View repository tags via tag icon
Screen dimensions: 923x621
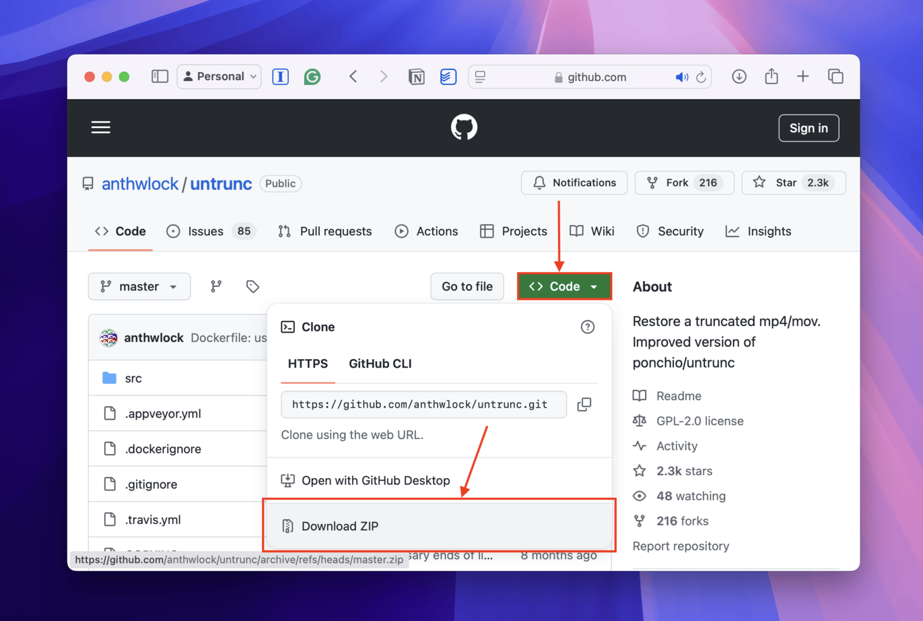coord(252,286)
